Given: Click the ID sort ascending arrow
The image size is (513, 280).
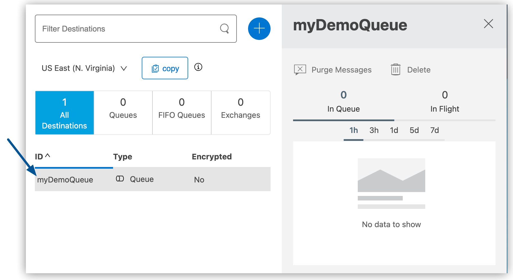Looking at the screenshot, I should pos(48,155).
